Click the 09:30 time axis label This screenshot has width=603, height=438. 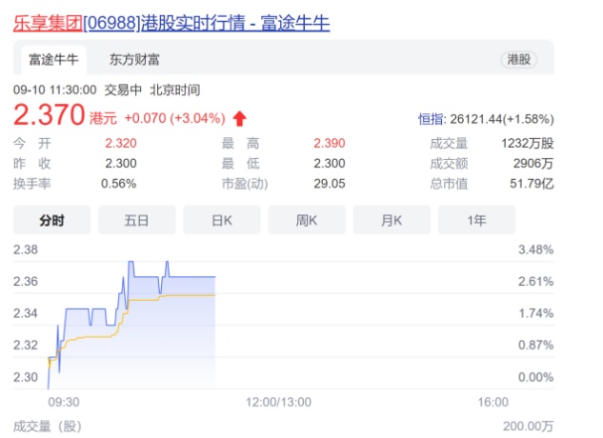pyautogui.click(x=64, y=402)
